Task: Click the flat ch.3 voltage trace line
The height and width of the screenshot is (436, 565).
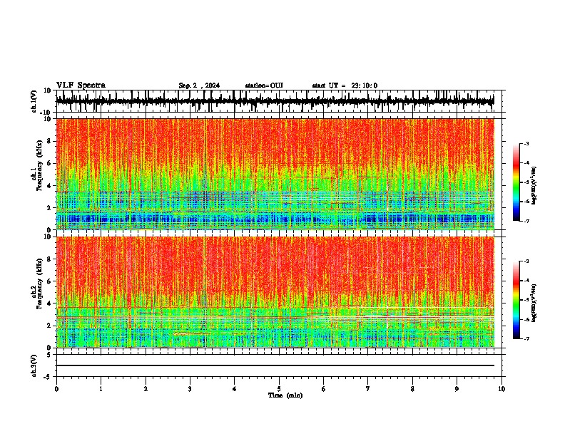Action: (275, 365)
